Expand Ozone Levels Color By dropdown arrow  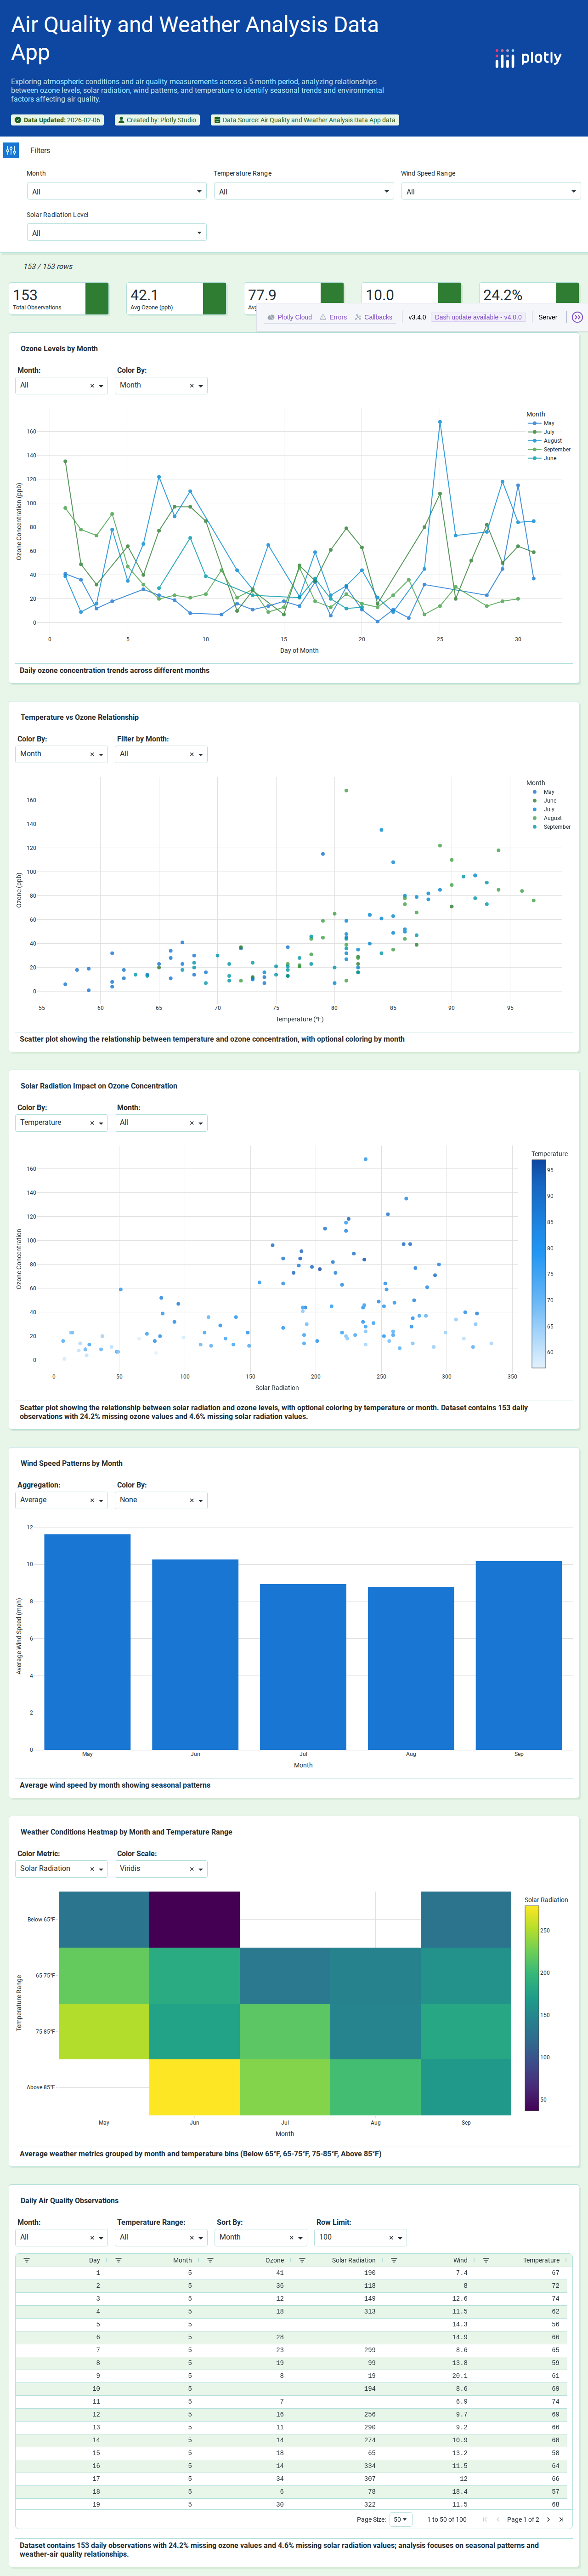pyautogui.click(x=201, y=386)
